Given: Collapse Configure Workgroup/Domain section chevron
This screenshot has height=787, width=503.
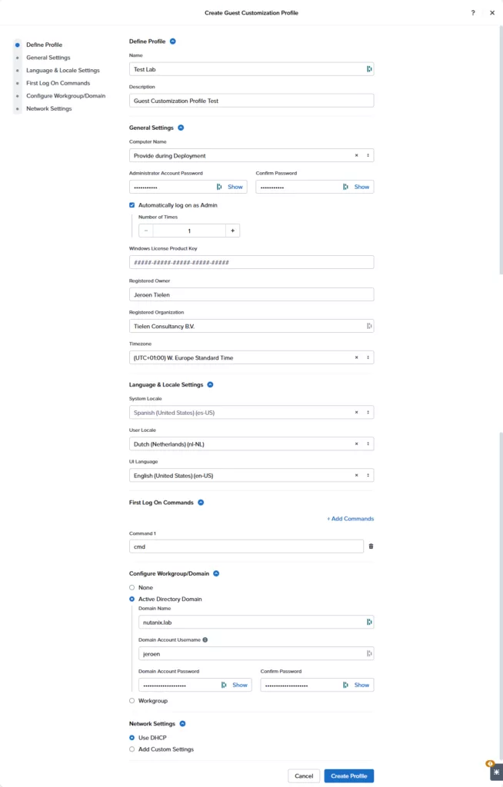Looking at the screenshot, I should 216,573.
